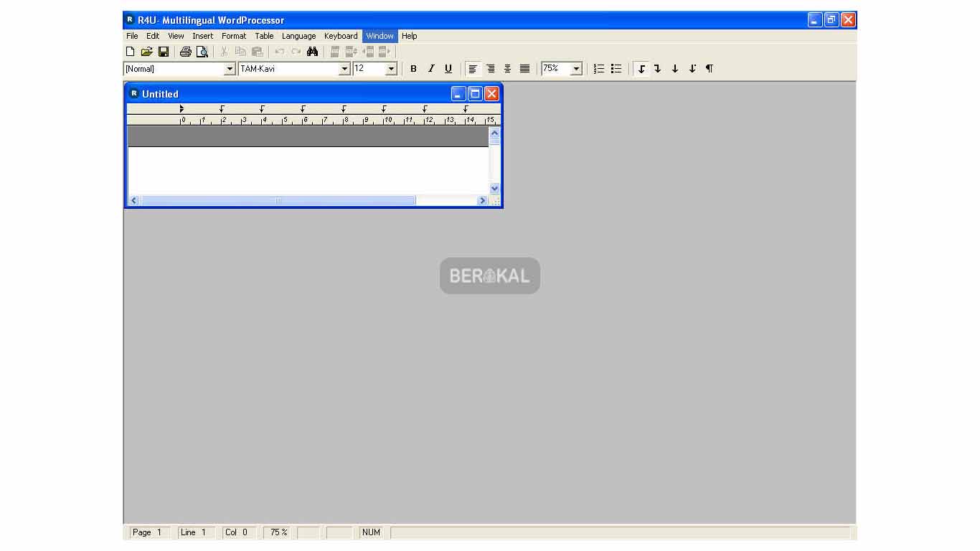
Task: Open the Help menu
Action: click(409, 36)
